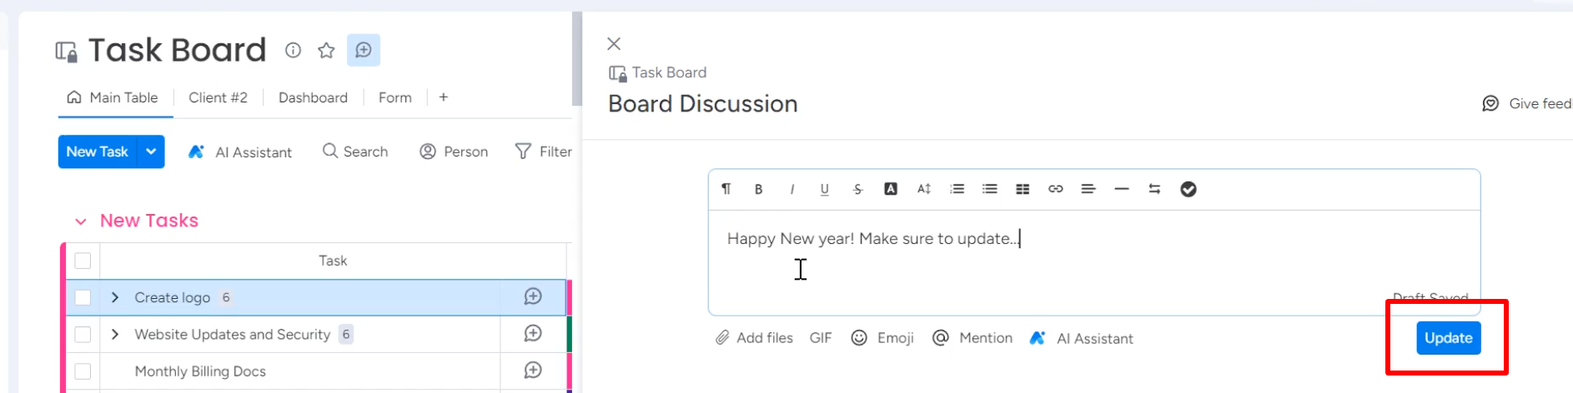This screenshot has width=1573, height=393.
Task: Star the Task Board as favorite
Action: pyautogui.click(x=326, y=51)
